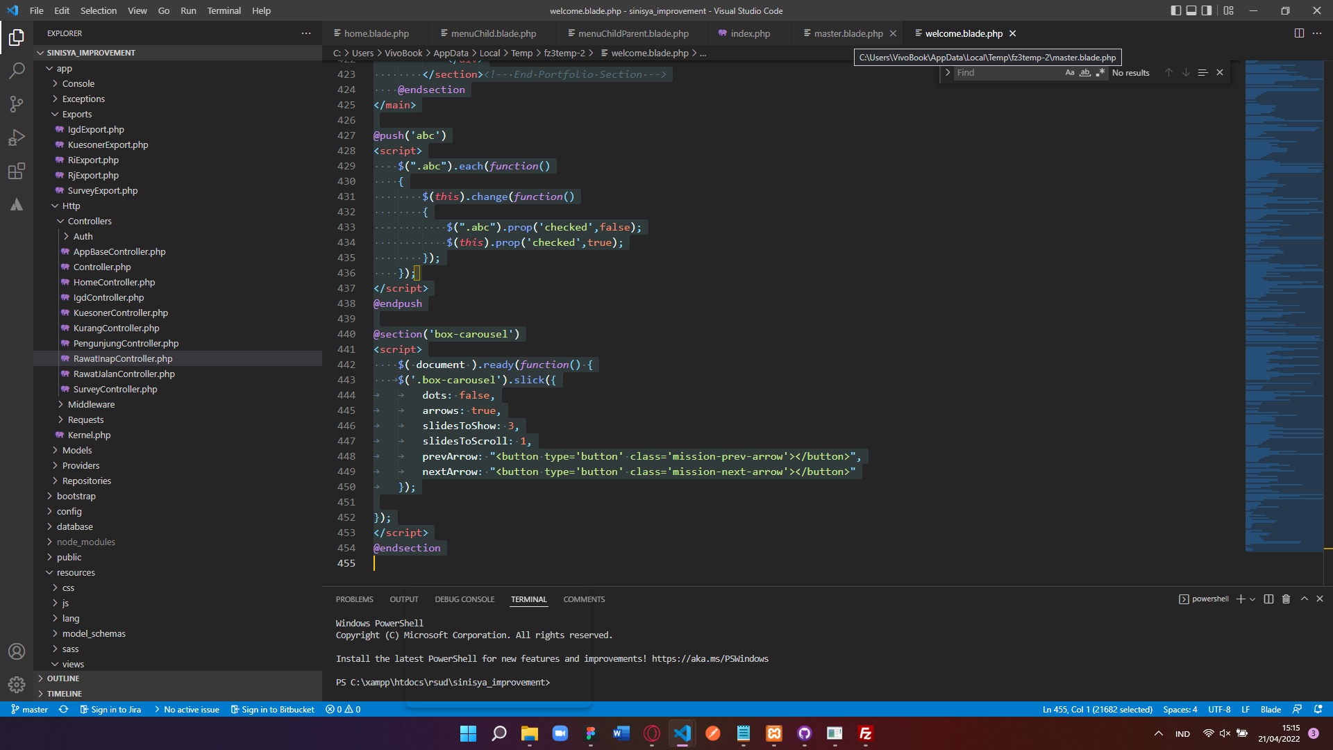Image resolution: width=1333 pixels, height=750 pixels.
Task: Click master branch in status bar
Action: (x=29, y=709)
